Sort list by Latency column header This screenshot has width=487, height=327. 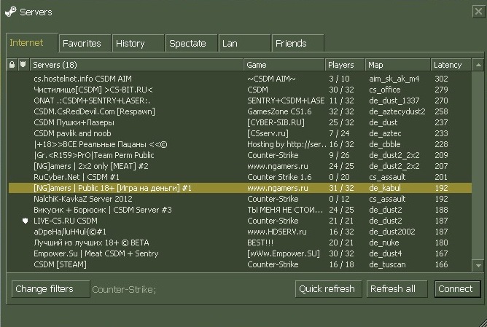point(451,65)
